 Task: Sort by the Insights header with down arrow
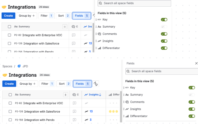coord(94,95)
